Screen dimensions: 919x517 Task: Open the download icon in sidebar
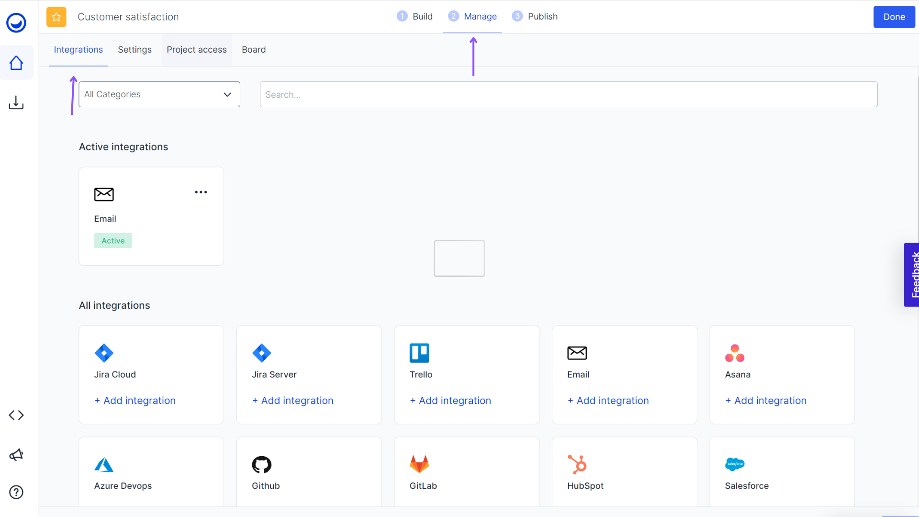[16, 102]
